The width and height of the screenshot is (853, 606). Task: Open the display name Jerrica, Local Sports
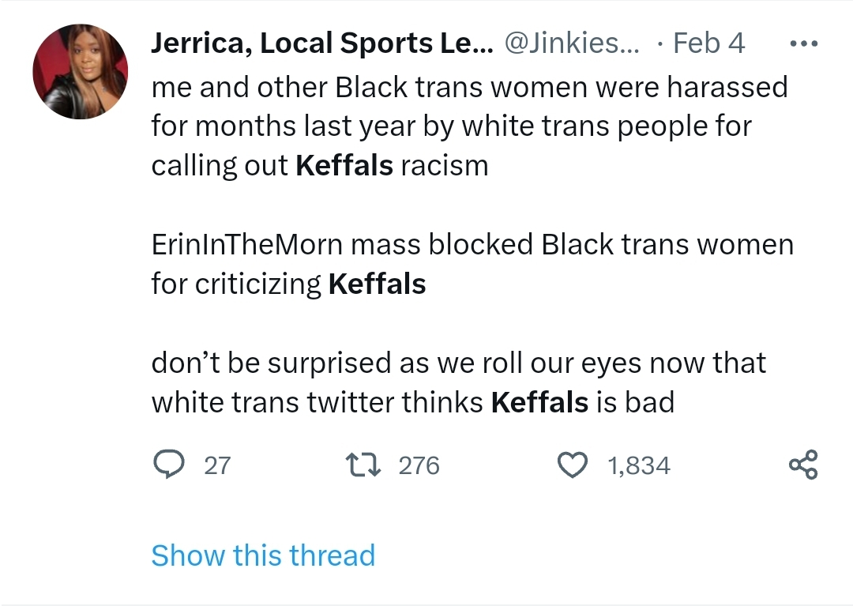tap(322, 43)
